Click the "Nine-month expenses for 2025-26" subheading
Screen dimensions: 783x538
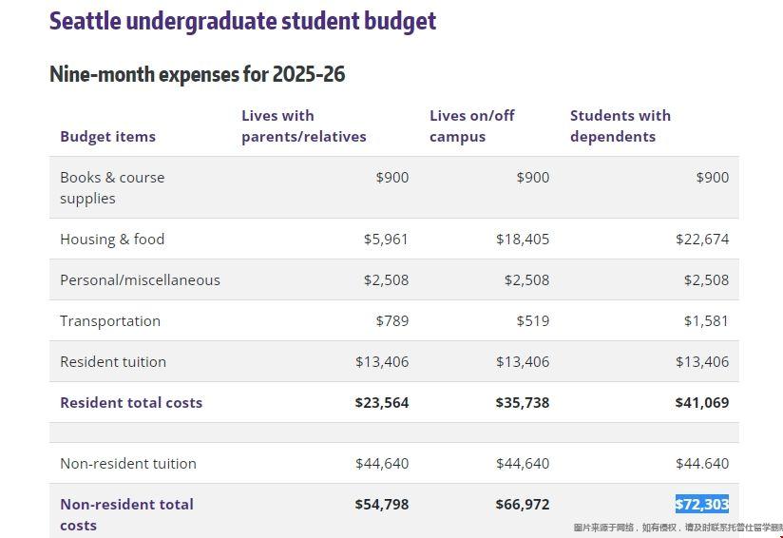coord(197,74)
